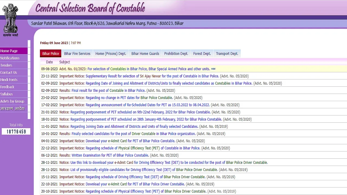Open PET postponement notice for 28th January-4th February
347x195 pixels.
pyautogui.click(x=146, y=119)
